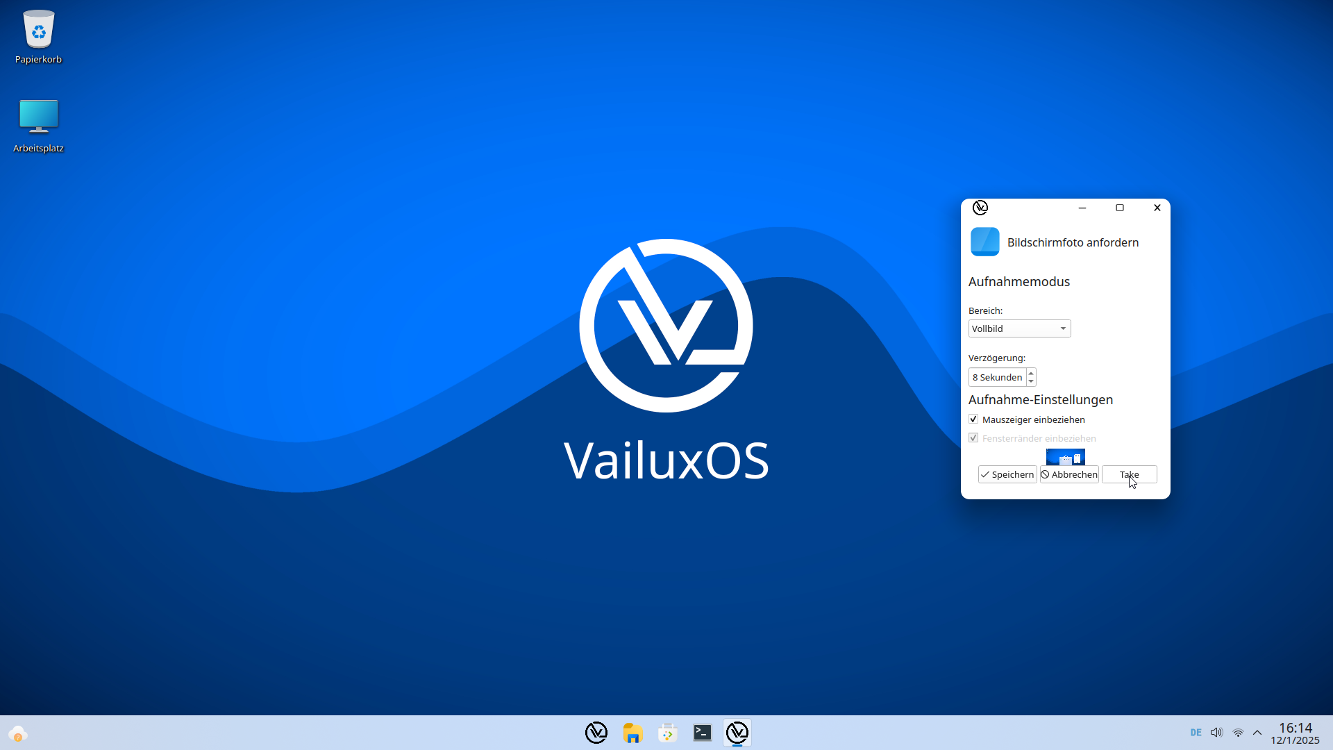Click the volume speaker tray icon
The height and width of the screenshot is (750, 1333).
coord(1216,733)
